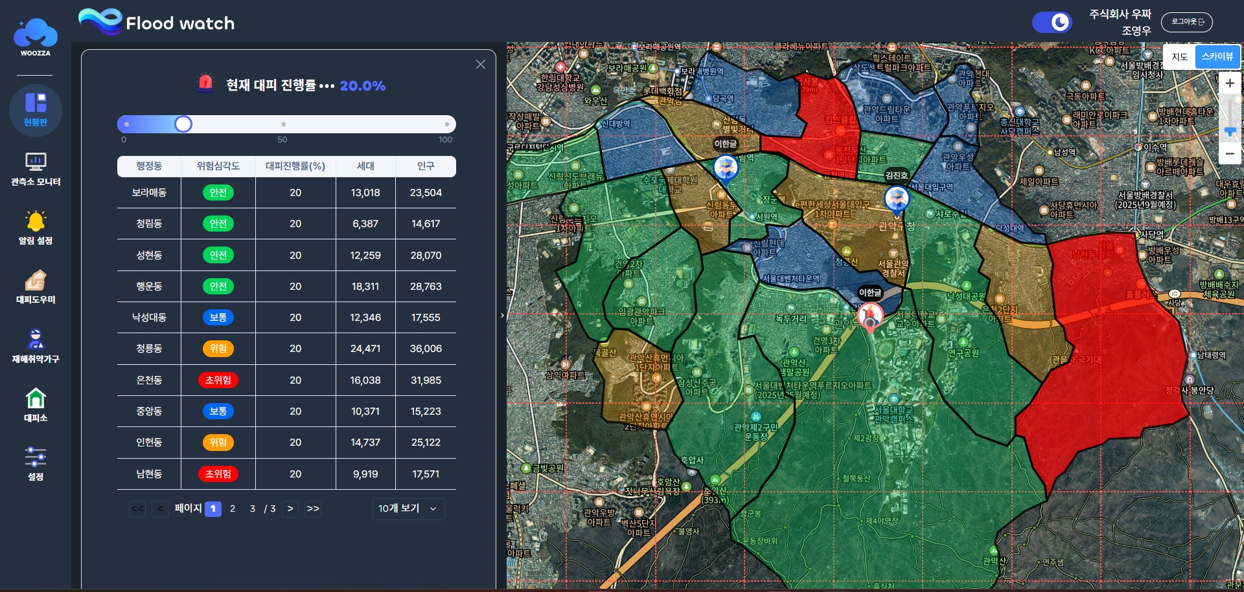This screenshot has height=592, width=1244.
Task: Open 대피소 house icon
Action: click(x=36, y=405)
